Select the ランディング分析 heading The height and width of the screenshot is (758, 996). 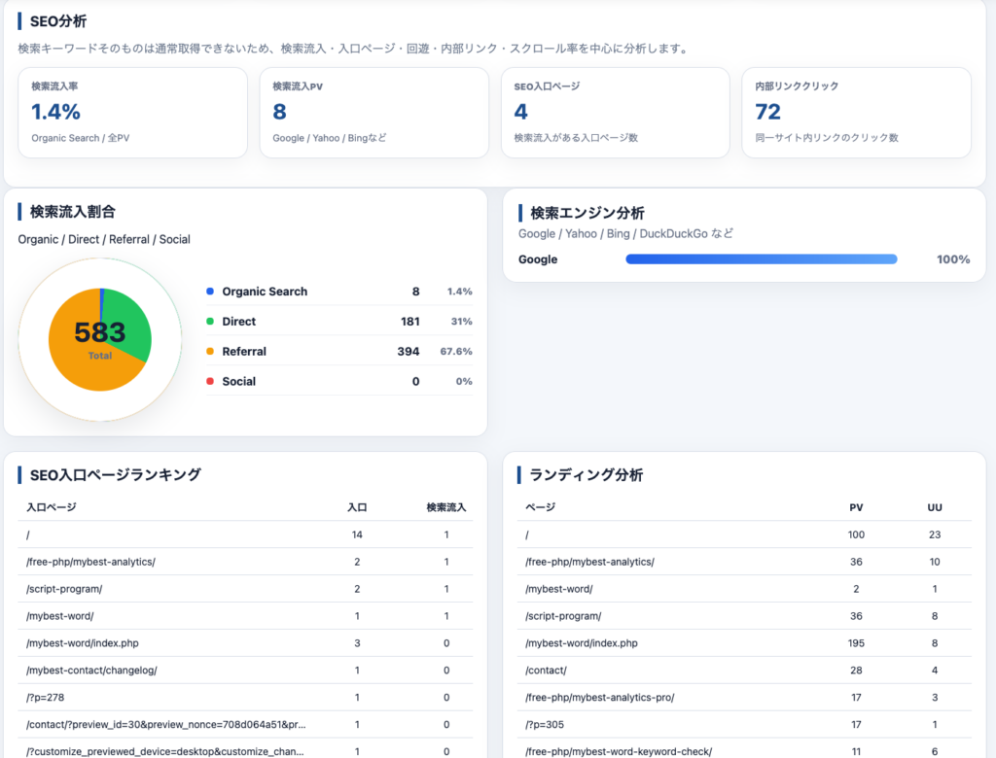(x=586, y=475)
